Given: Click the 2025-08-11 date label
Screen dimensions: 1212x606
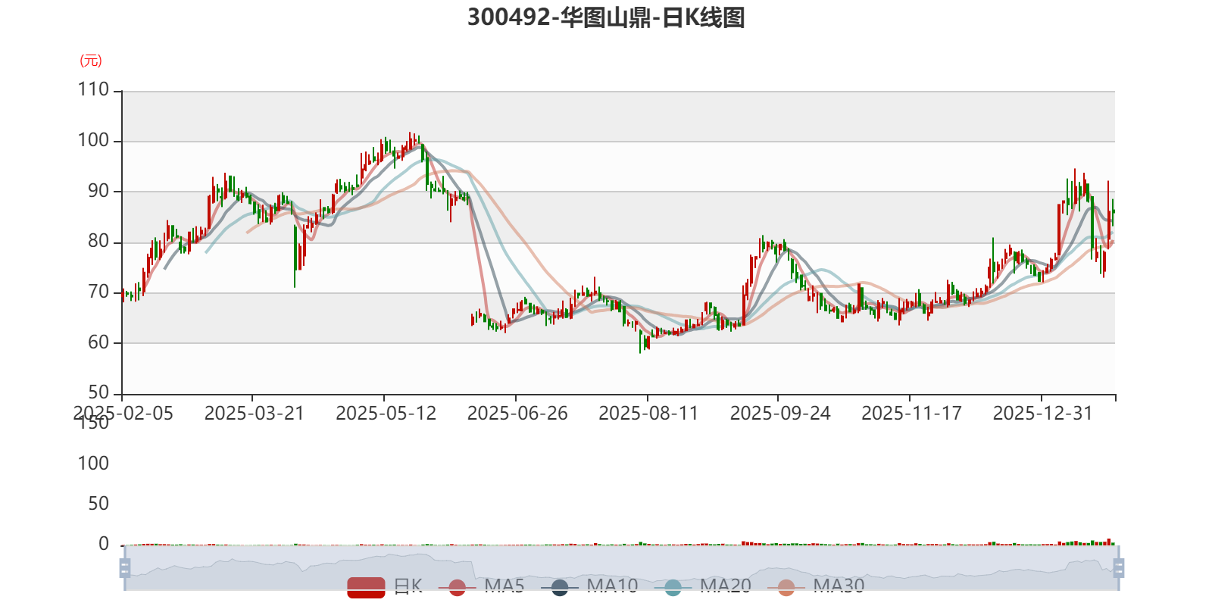Looking at the screenshot, I should (x=648, y=414).
